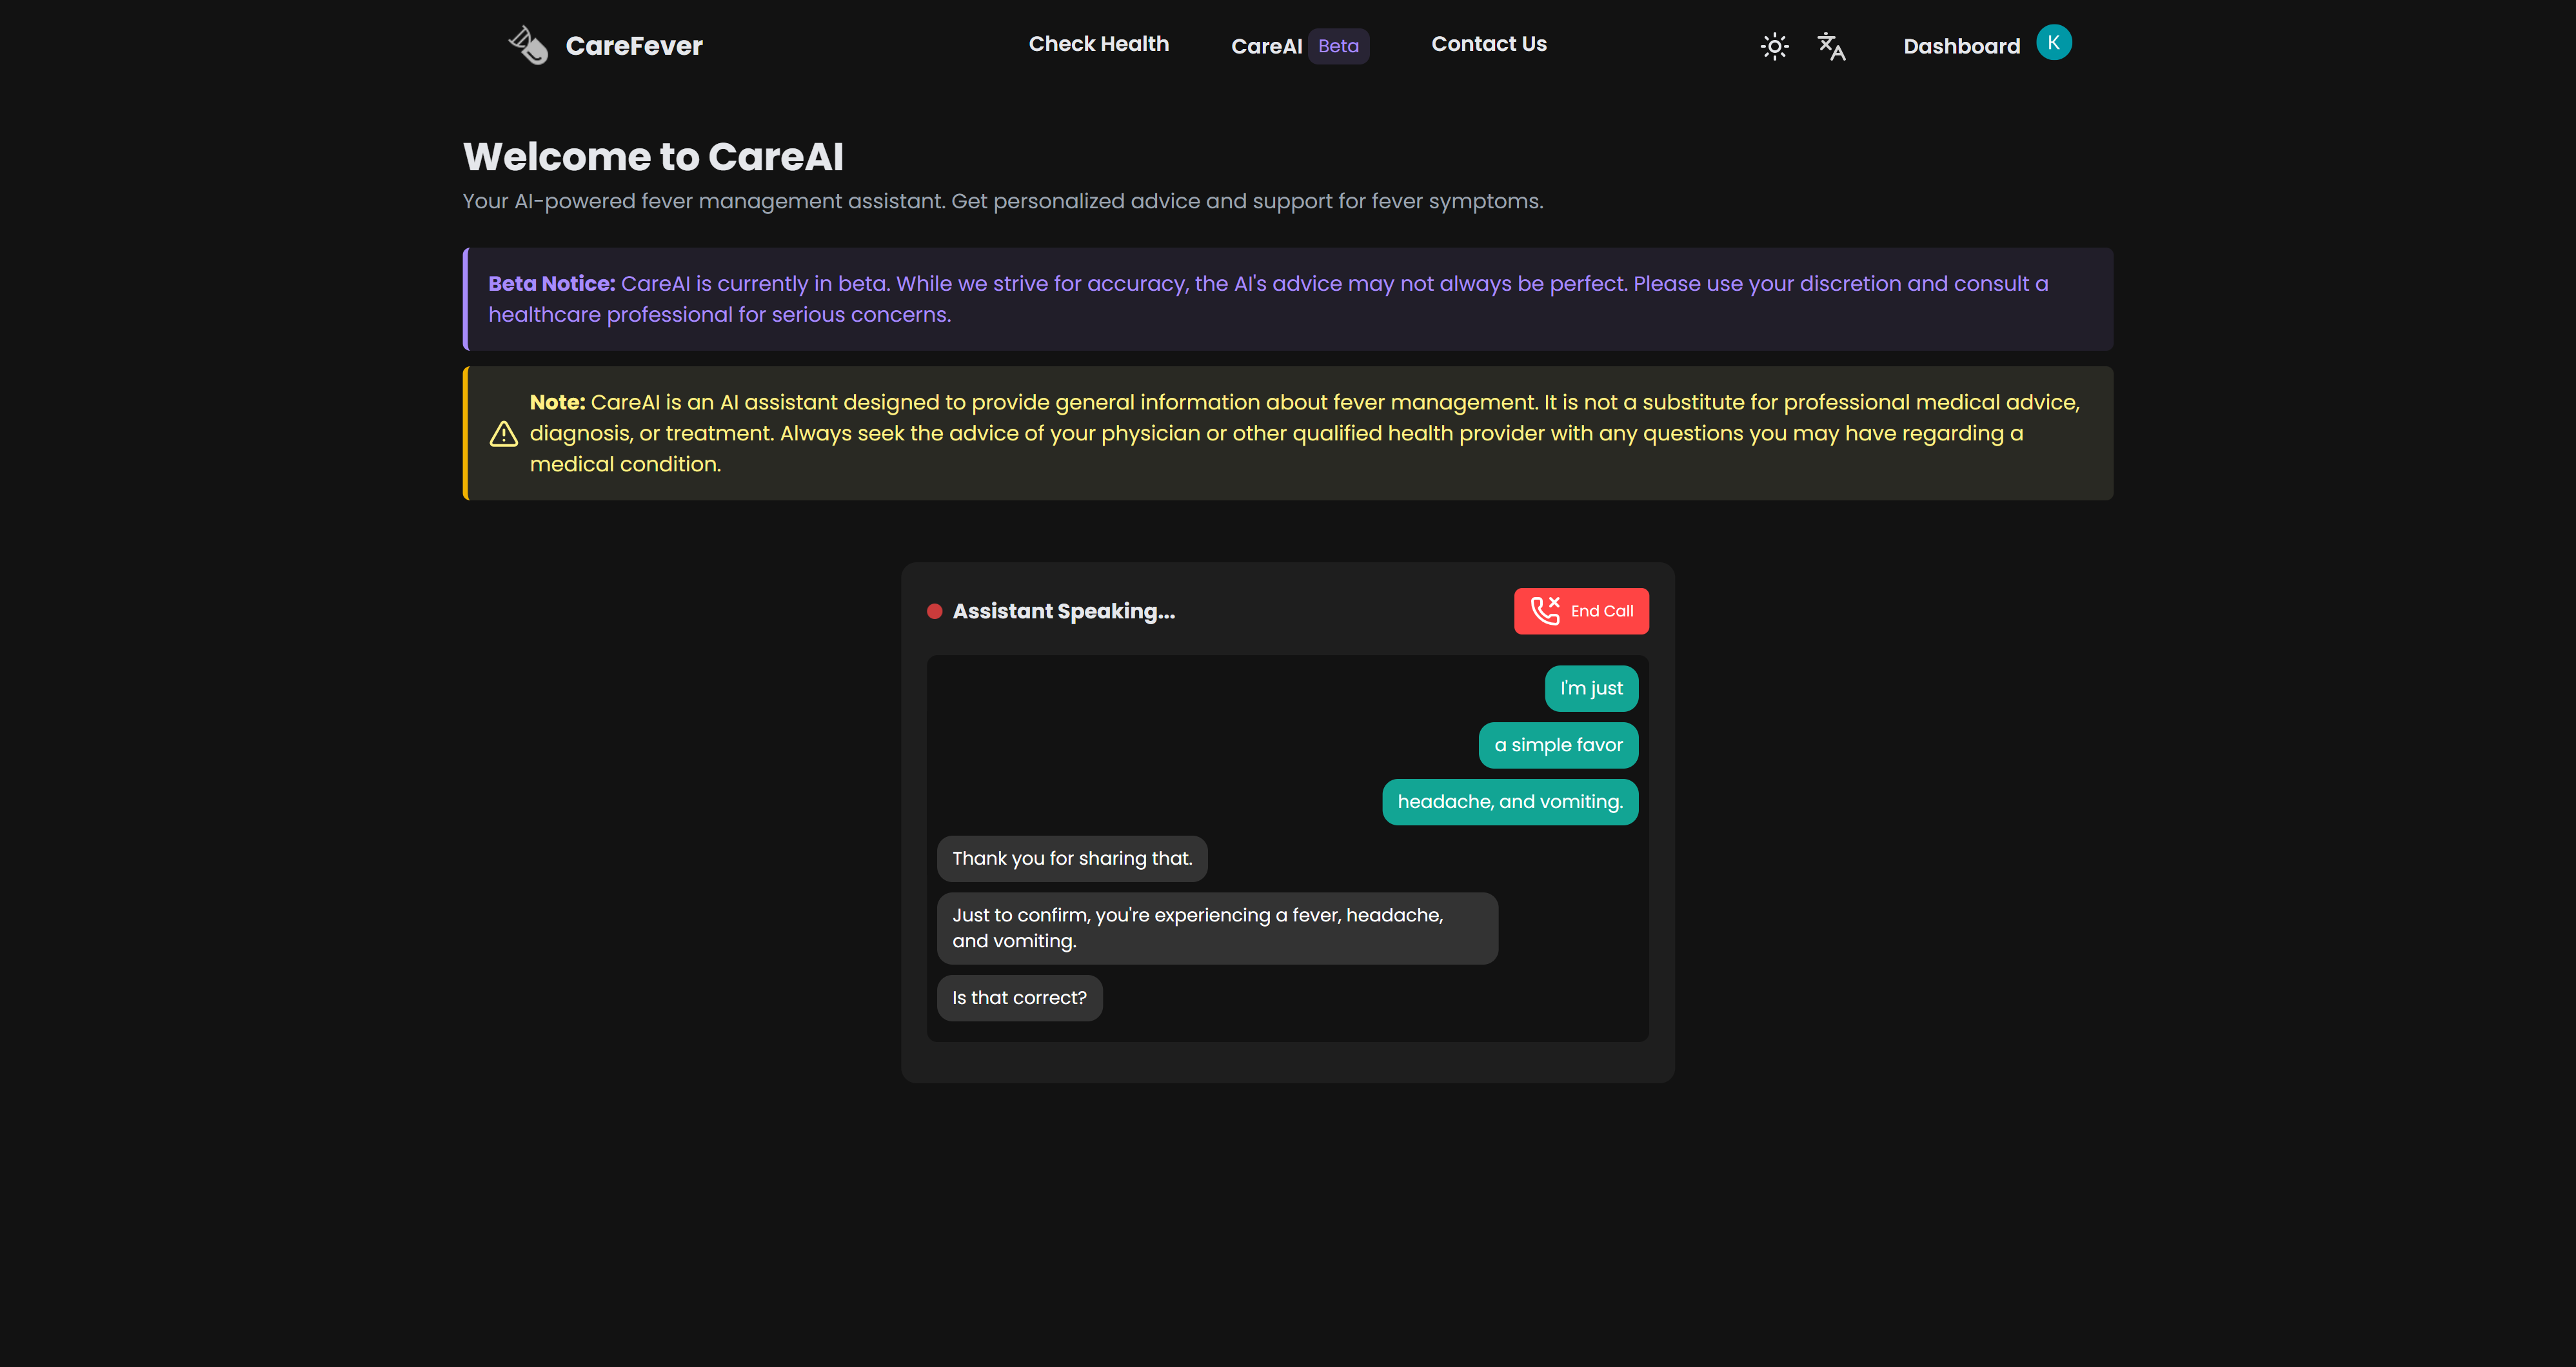Screen dimensions: 2576x1367
Task: Toggle light mode with the sun icon
Action: tap(1774, 46)
